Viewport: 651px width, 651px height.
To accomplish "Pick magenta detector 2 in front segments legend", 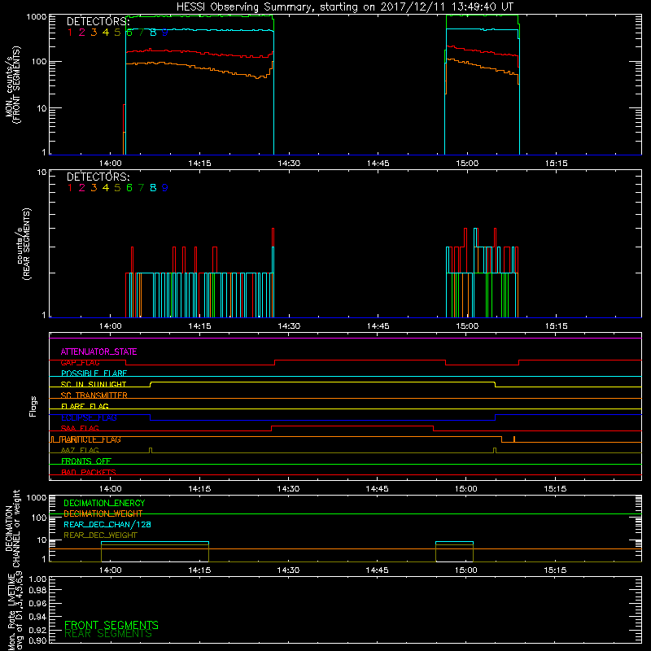I will coord(82,33).
